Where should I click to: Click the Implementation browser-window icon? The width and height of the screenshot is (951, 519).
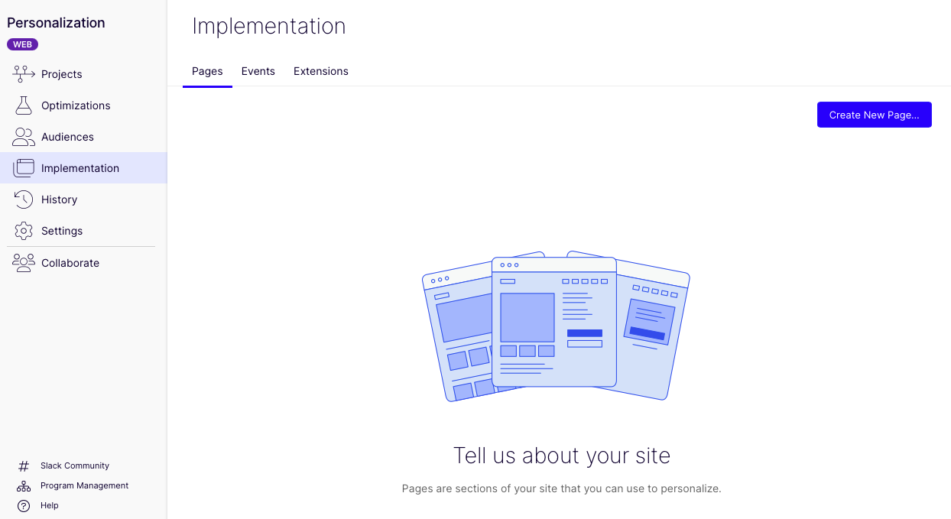pos(22,167)
